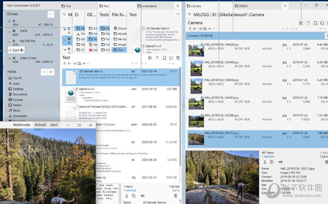
Task: Select the K: video network drive
Action: pos(31,60)
